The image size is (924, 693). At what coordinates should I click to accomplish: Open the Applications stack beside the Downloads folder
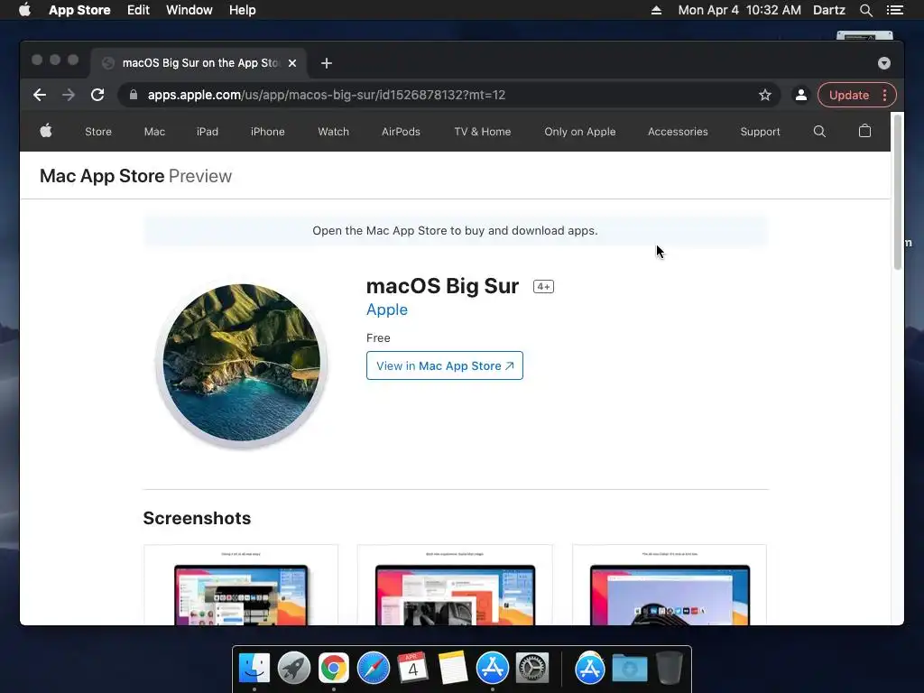590,669
